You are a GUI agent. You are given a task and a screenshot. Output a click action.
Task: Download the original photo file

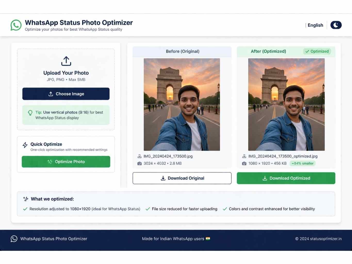[182, 178]
